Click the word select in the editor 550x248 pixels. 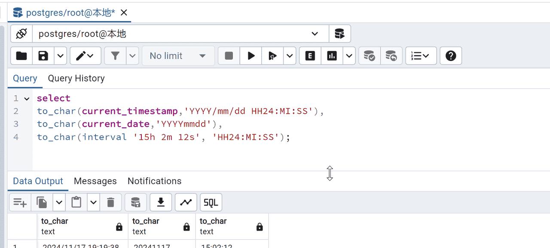click(53, 98)
